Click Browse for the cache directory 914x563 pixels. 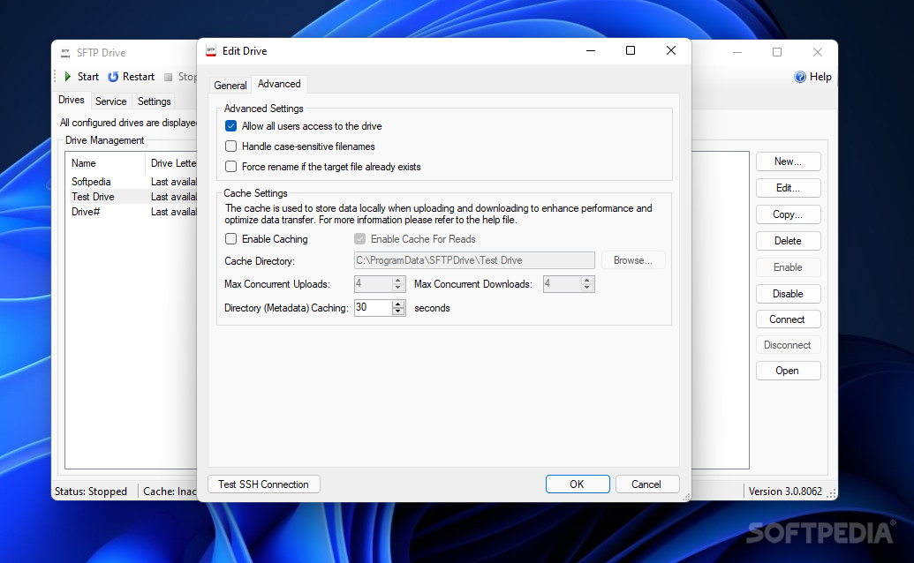pyautogui.click(x=632, y=260)
